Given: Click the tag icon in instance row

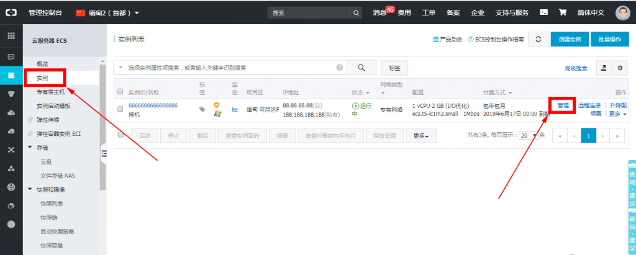Looking at the screenshot, I should click(x=203, y=109).
